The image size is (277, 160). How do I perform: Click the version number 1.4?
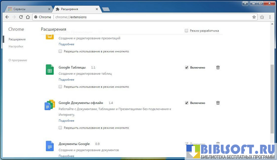[x=111, y=103]
